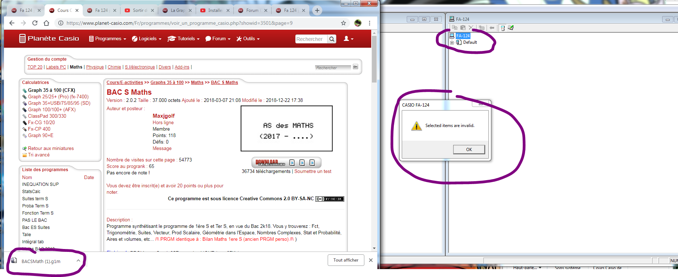Screen dimensions: 678x277
Task: Switch to the Cours Casio browser tab
Action: (64, 10)
